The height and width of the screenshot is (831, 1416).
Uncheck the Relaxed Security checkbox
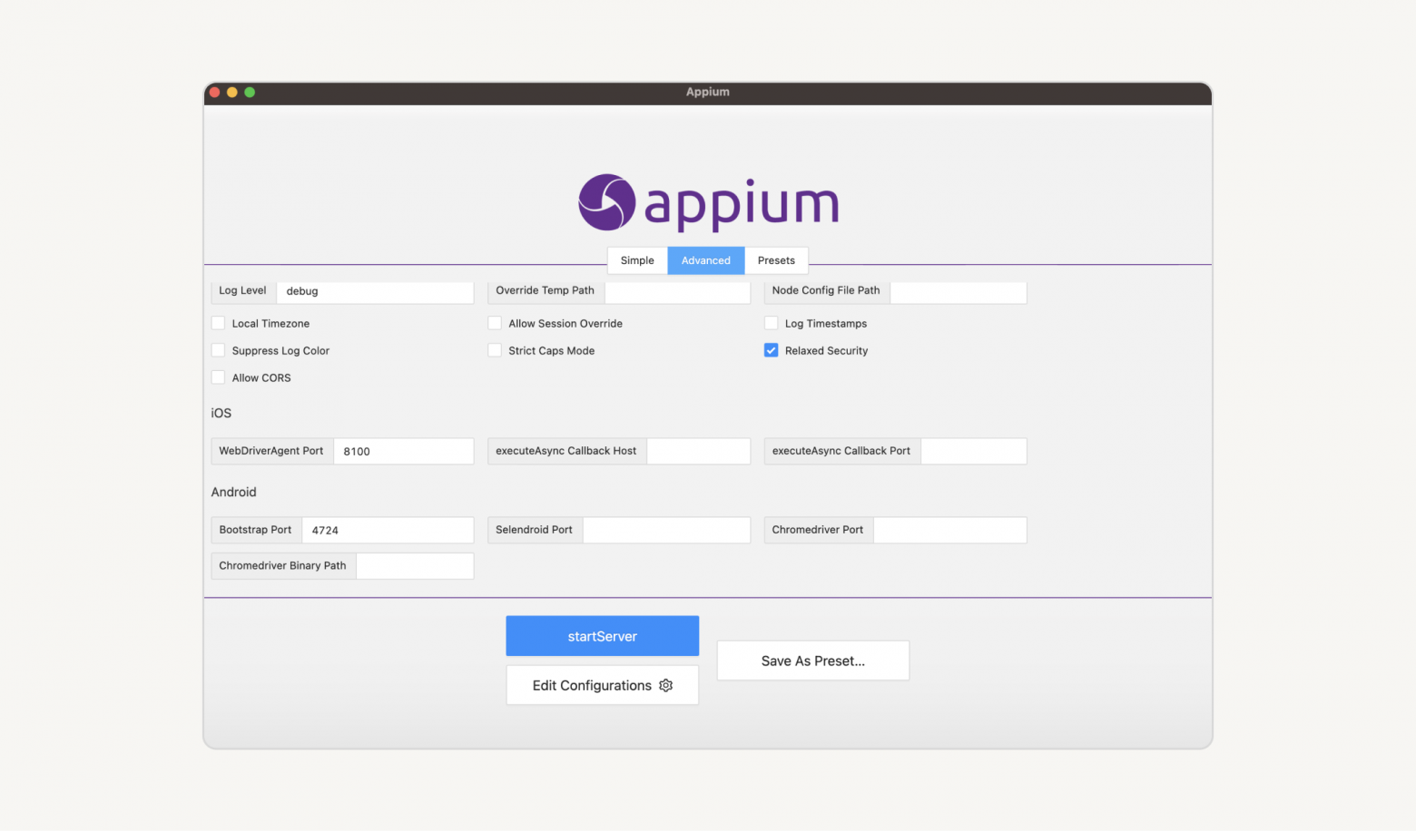coord(771,350)
